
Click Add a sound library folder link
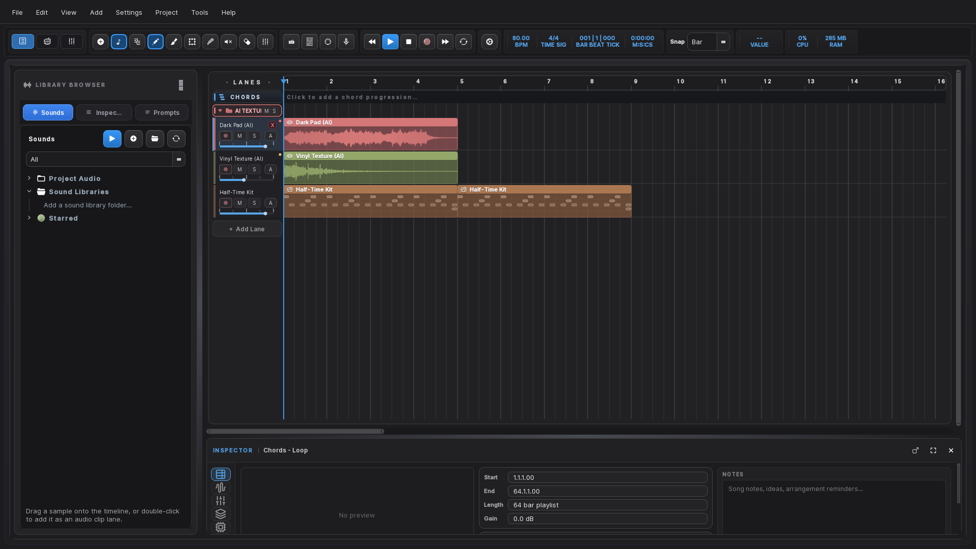point(88,205)
